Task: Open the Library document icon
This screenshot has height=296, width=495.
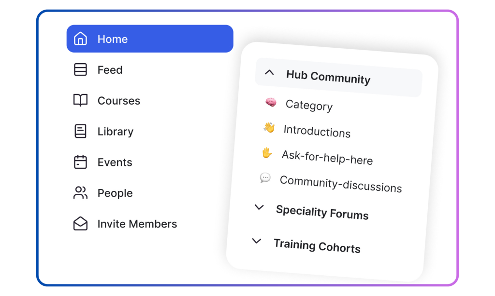Action: [80, 131]
